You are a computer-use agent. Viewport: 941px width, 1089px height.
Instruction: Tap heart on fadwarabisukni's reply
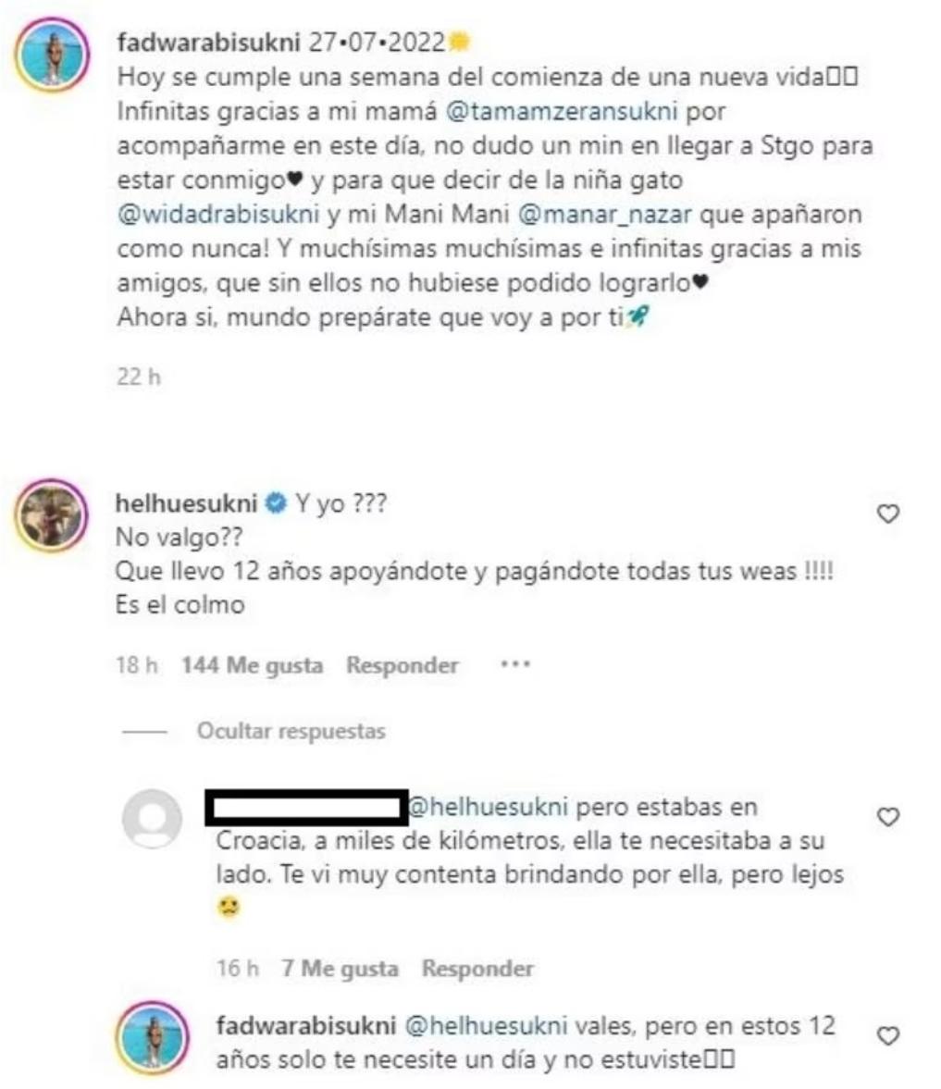888,1035
